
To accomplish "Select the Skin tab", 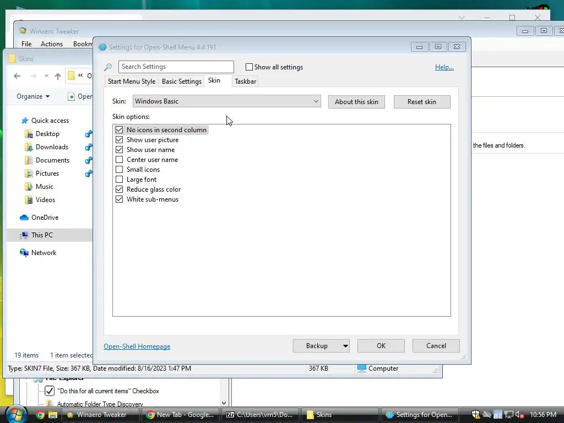I will pyautogui.click(x=214, y=80).
